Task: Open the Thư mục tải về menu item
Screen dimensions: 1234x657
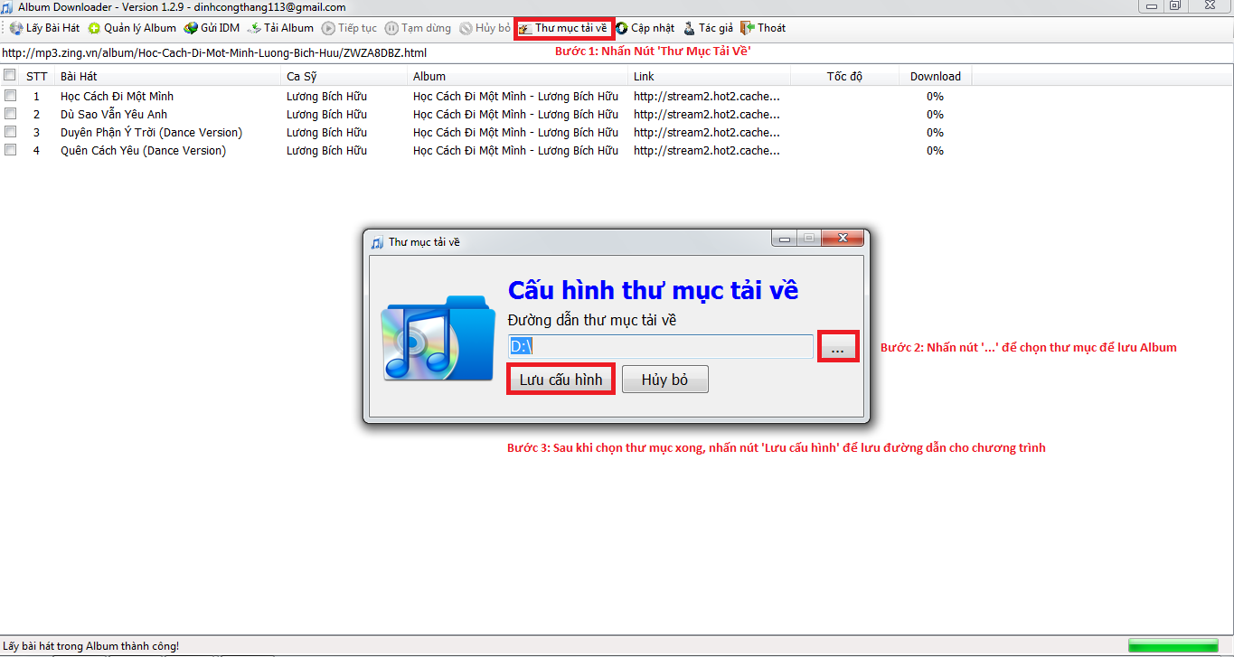Action: tap(564, 27)
